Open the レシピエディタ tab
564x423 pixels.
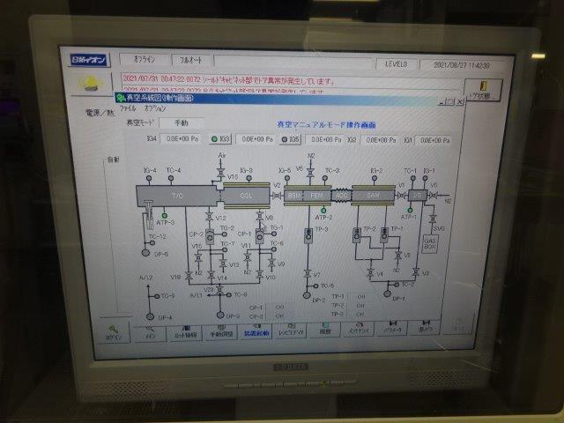coord(291,330)
